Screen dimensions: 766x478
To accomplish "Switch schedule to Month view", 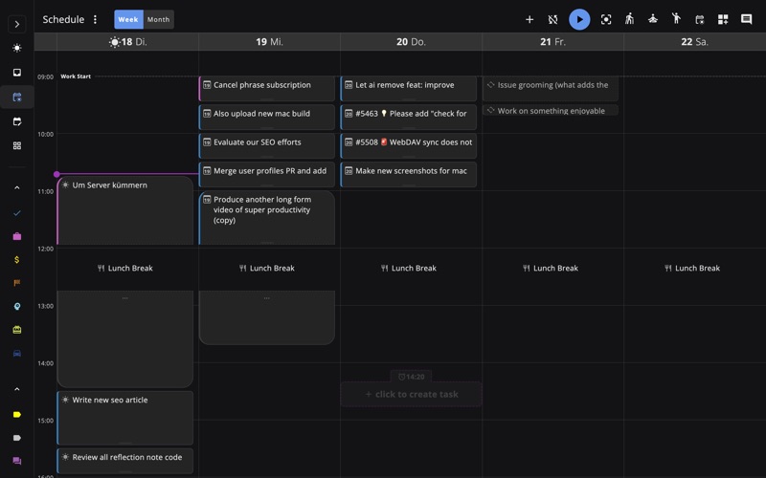I will pos(158,19).
